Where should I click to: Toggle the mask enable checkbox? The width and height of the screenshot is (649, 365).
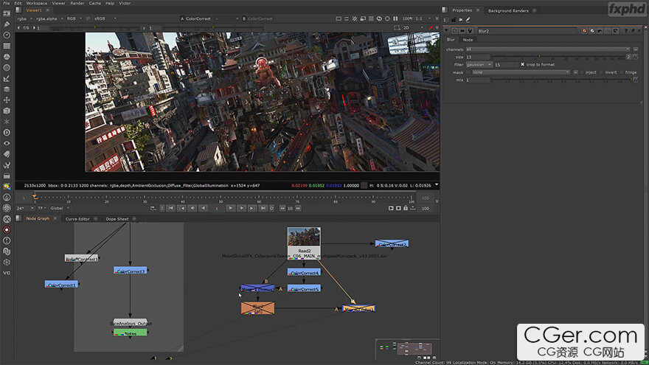pos(468,72)
